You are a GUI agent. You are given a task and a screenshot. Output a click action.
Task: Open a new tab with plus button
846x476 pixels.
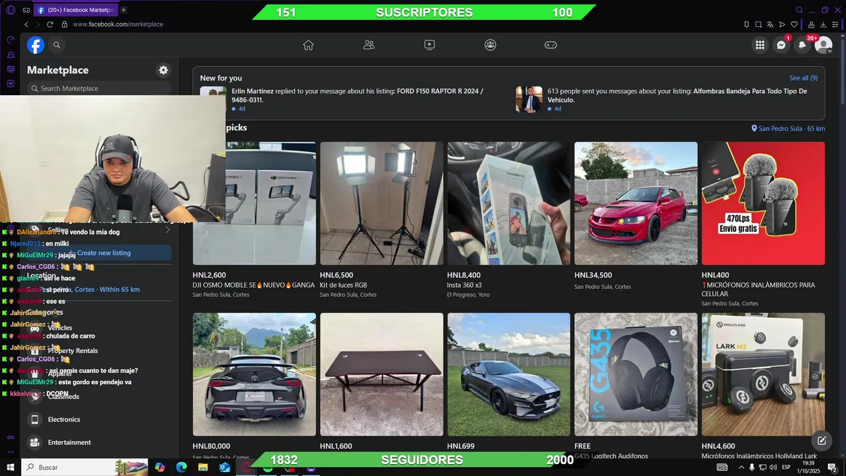tap(124, 10)
